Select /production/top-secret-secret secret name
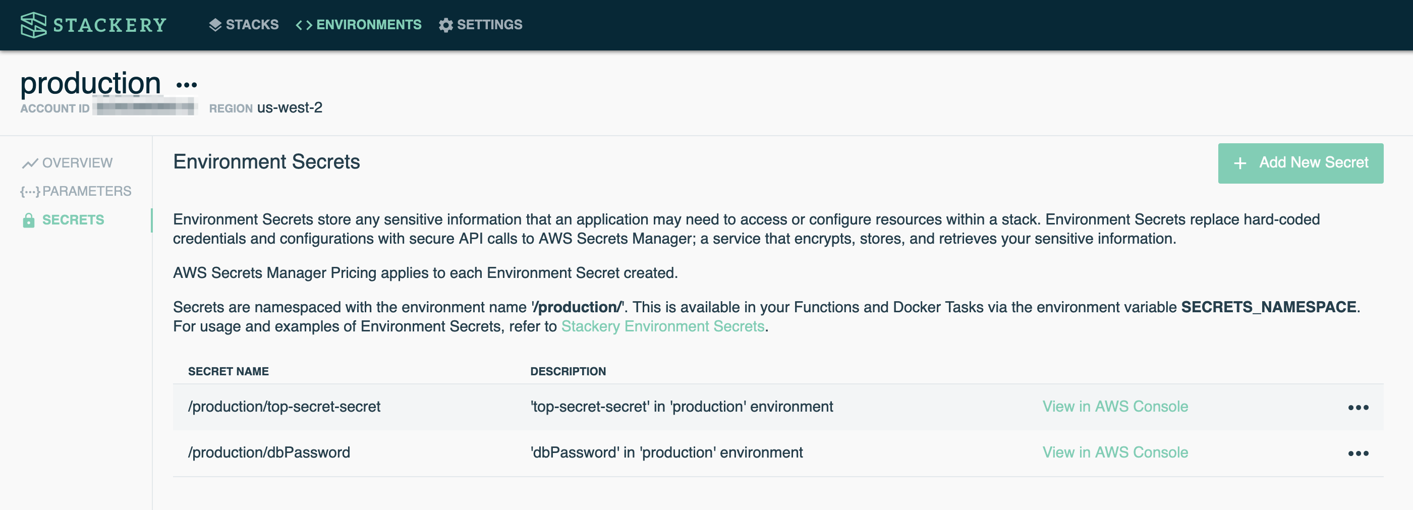Viewport: 1413px width, 510px height. pyautogui.click(x=284, y=407)
